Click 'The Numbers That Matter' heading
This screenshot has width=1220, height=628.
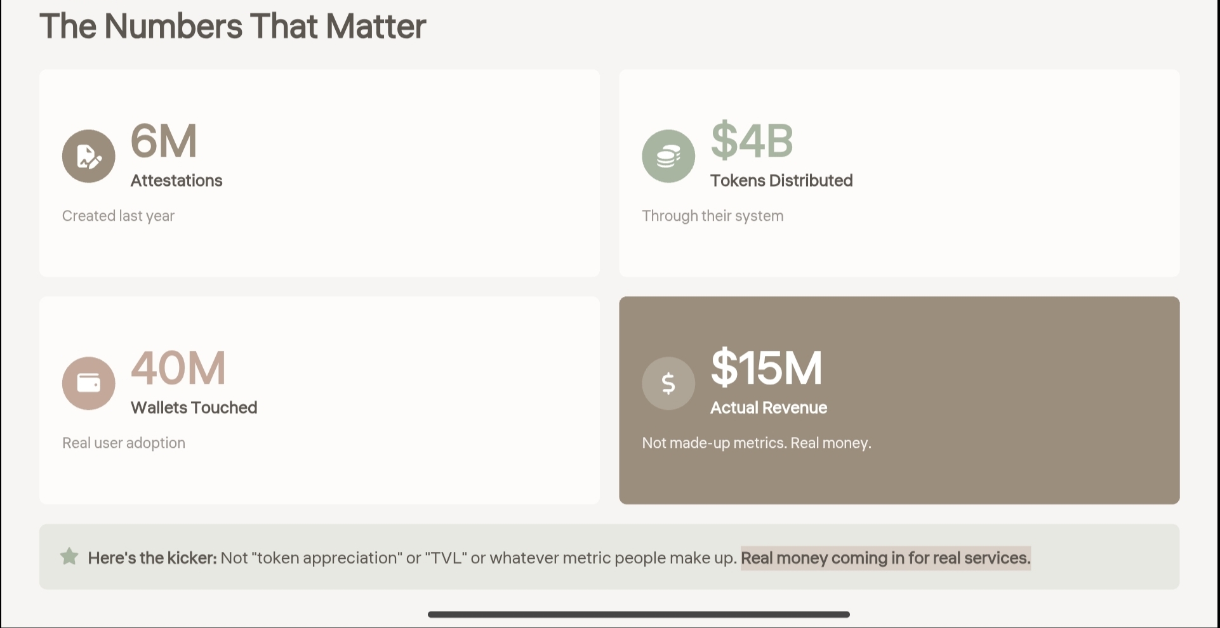[x=233, y=26]
